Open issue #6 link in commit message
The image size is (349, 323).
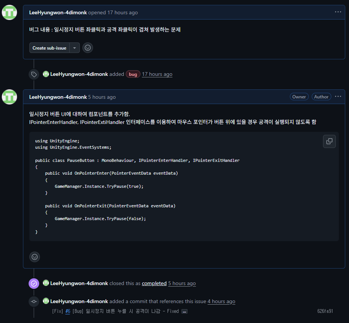68,311
